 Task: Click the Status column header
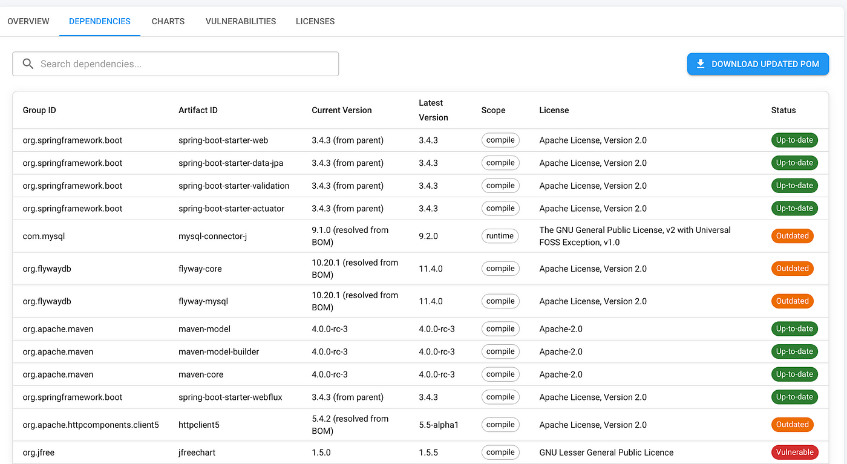(783, 110)
